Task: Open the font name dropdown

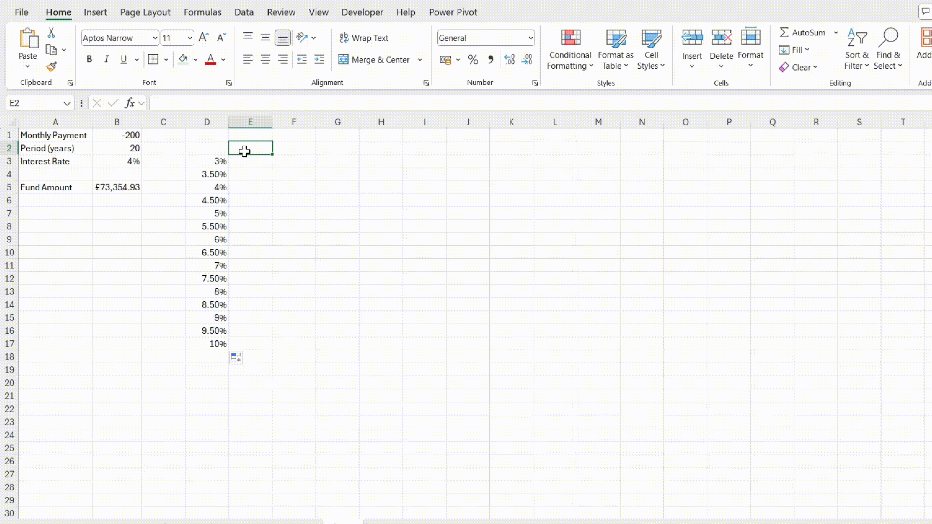Action: coord(155,38)
